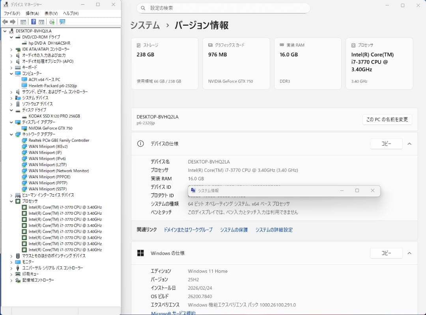Click the 実装 RAM 16.0 GB card

pos(308,63)
